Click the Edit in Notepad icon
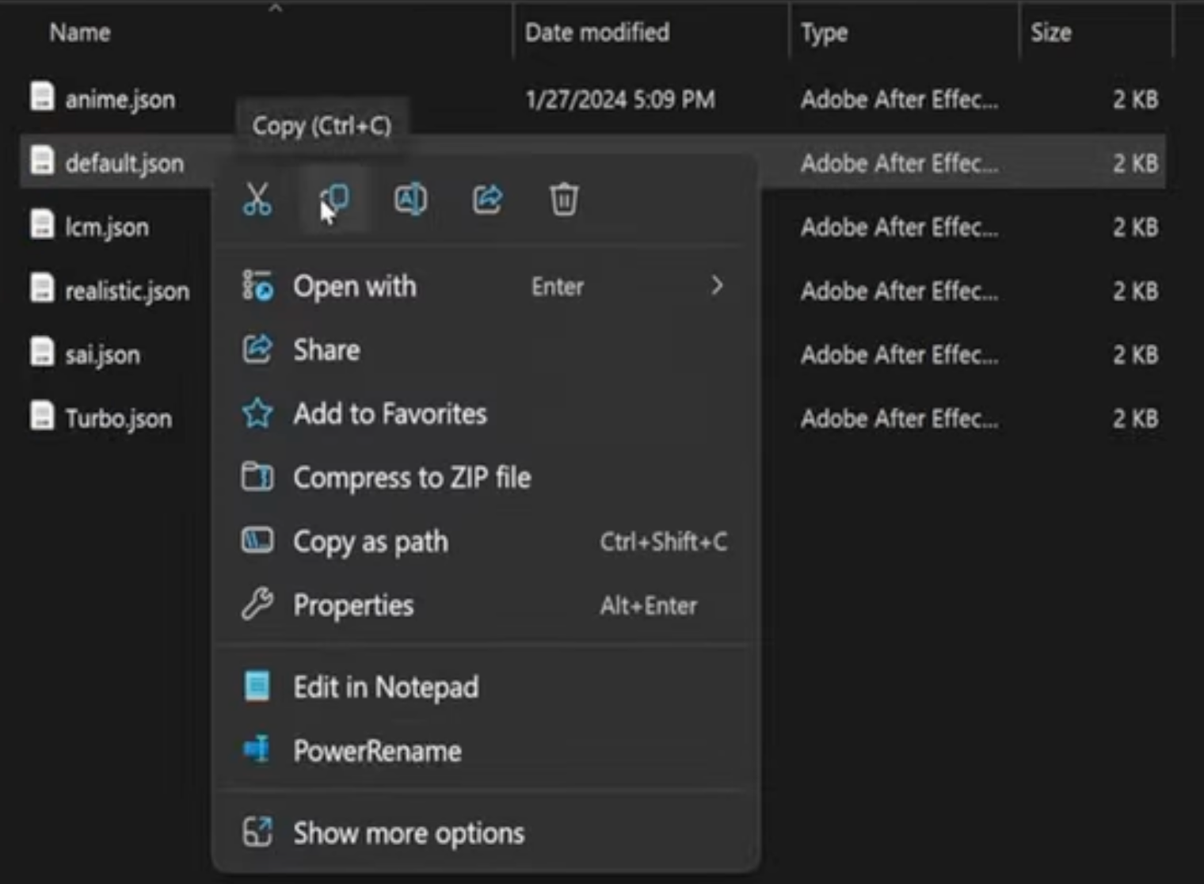 [256, 686]
